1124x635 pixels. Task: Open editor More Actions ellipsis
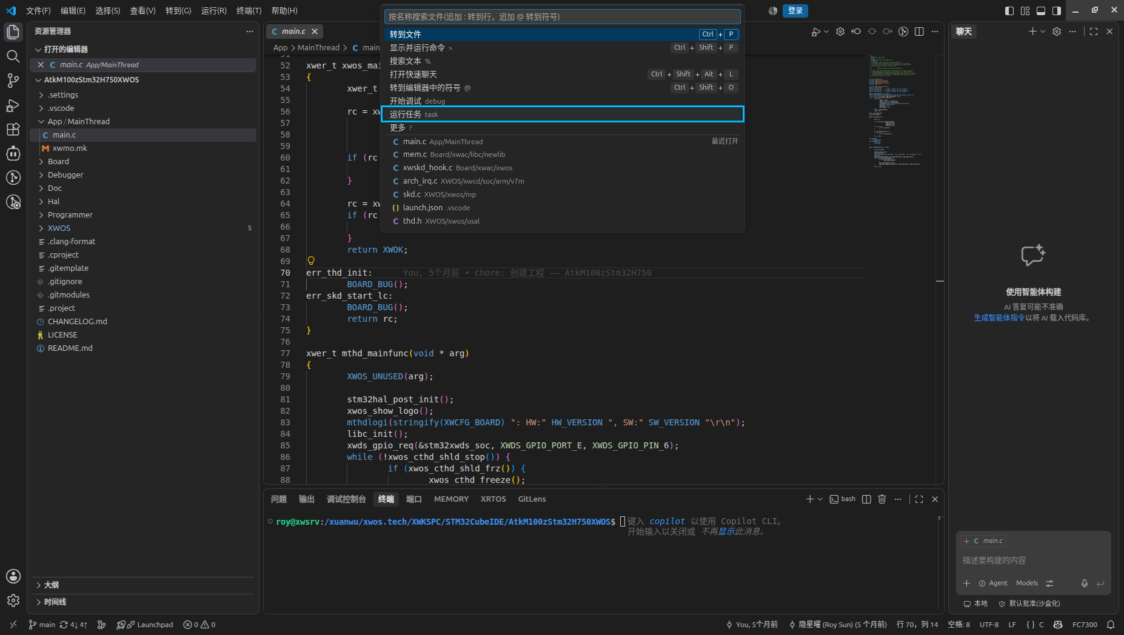(935, 32)
